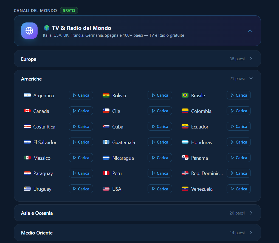Click the Argentina flag icon
The width and height of the screenshot is (279, 243).
click(x=27, y=95)
